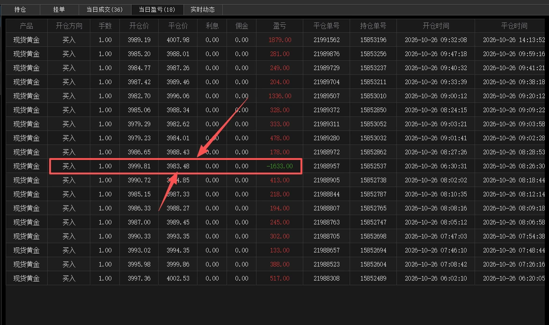Select the profit cell showing 1879.00
This screenshot has height=325, width=549.
tap(280, 40)
